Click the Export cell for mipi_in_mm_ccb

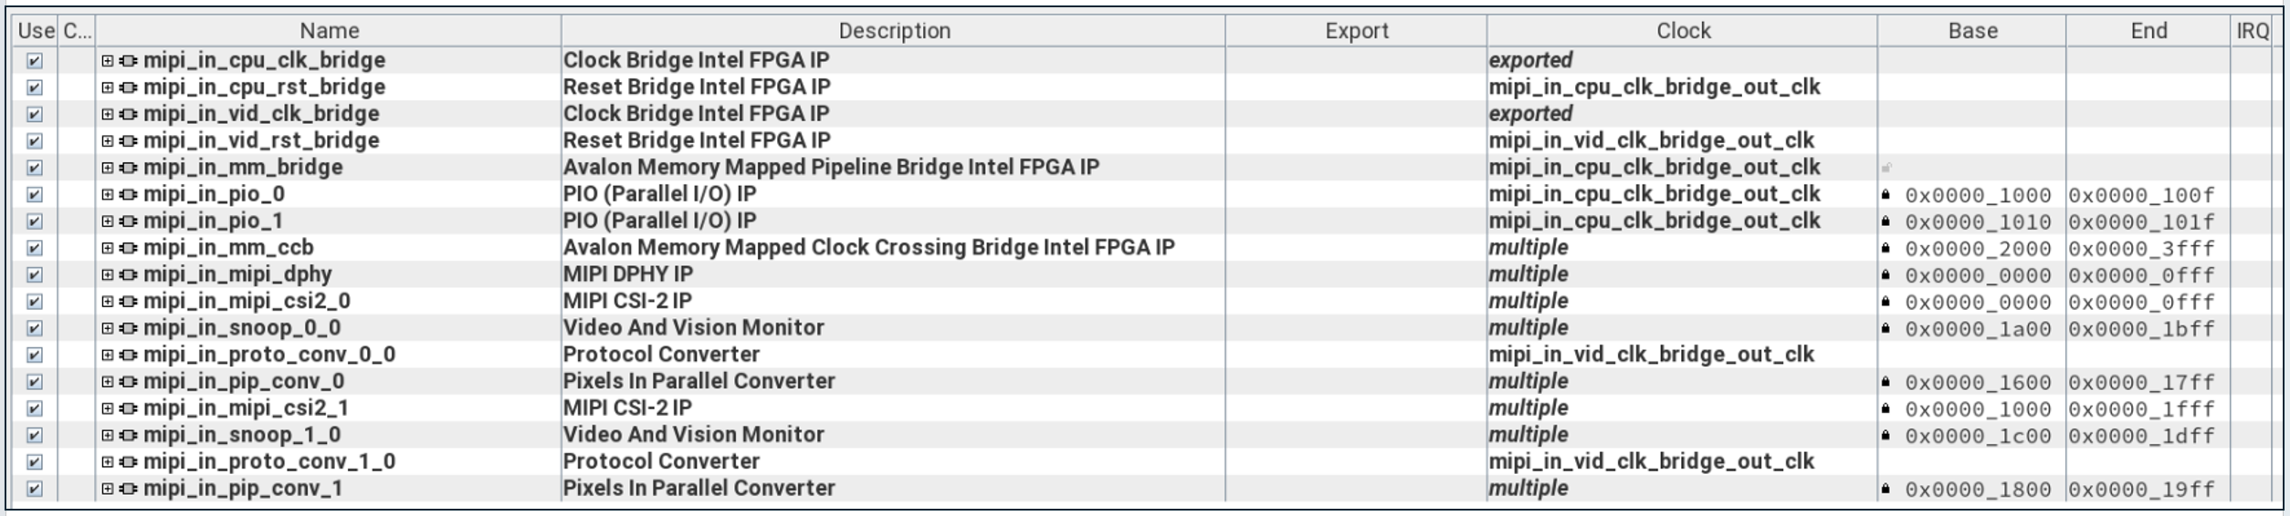tap(1356, 248)
